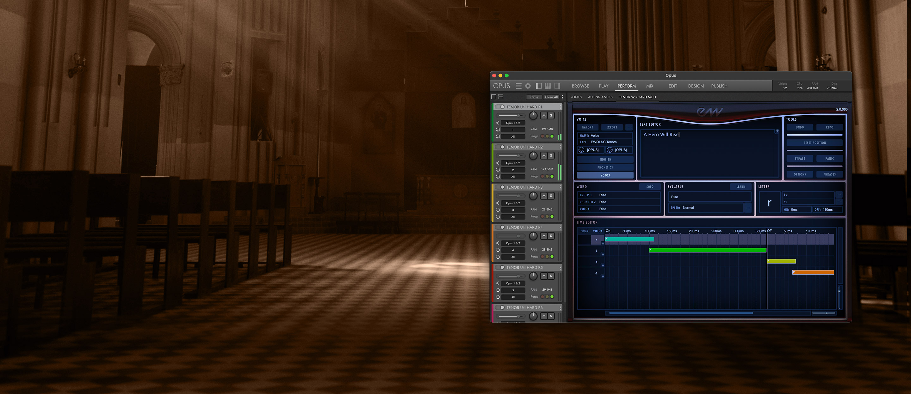The image size is (911, 394).
Task: Switch to the MIX tab
Action: tap(650, 86)
